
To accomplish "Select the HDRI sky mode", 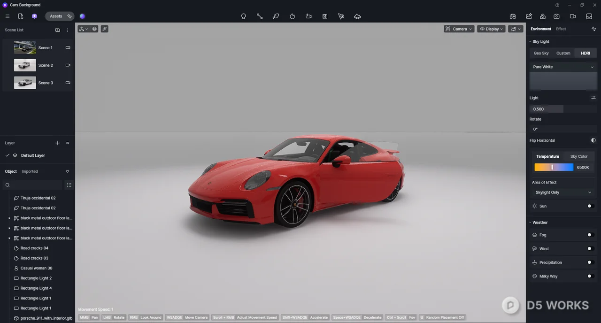I will [585, 53].
